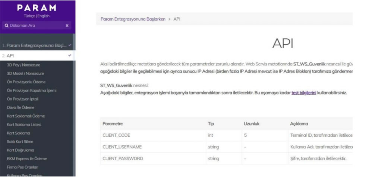Click the Açıklama column header
This screenshot has height=177, width=369.
coord(299,124)
